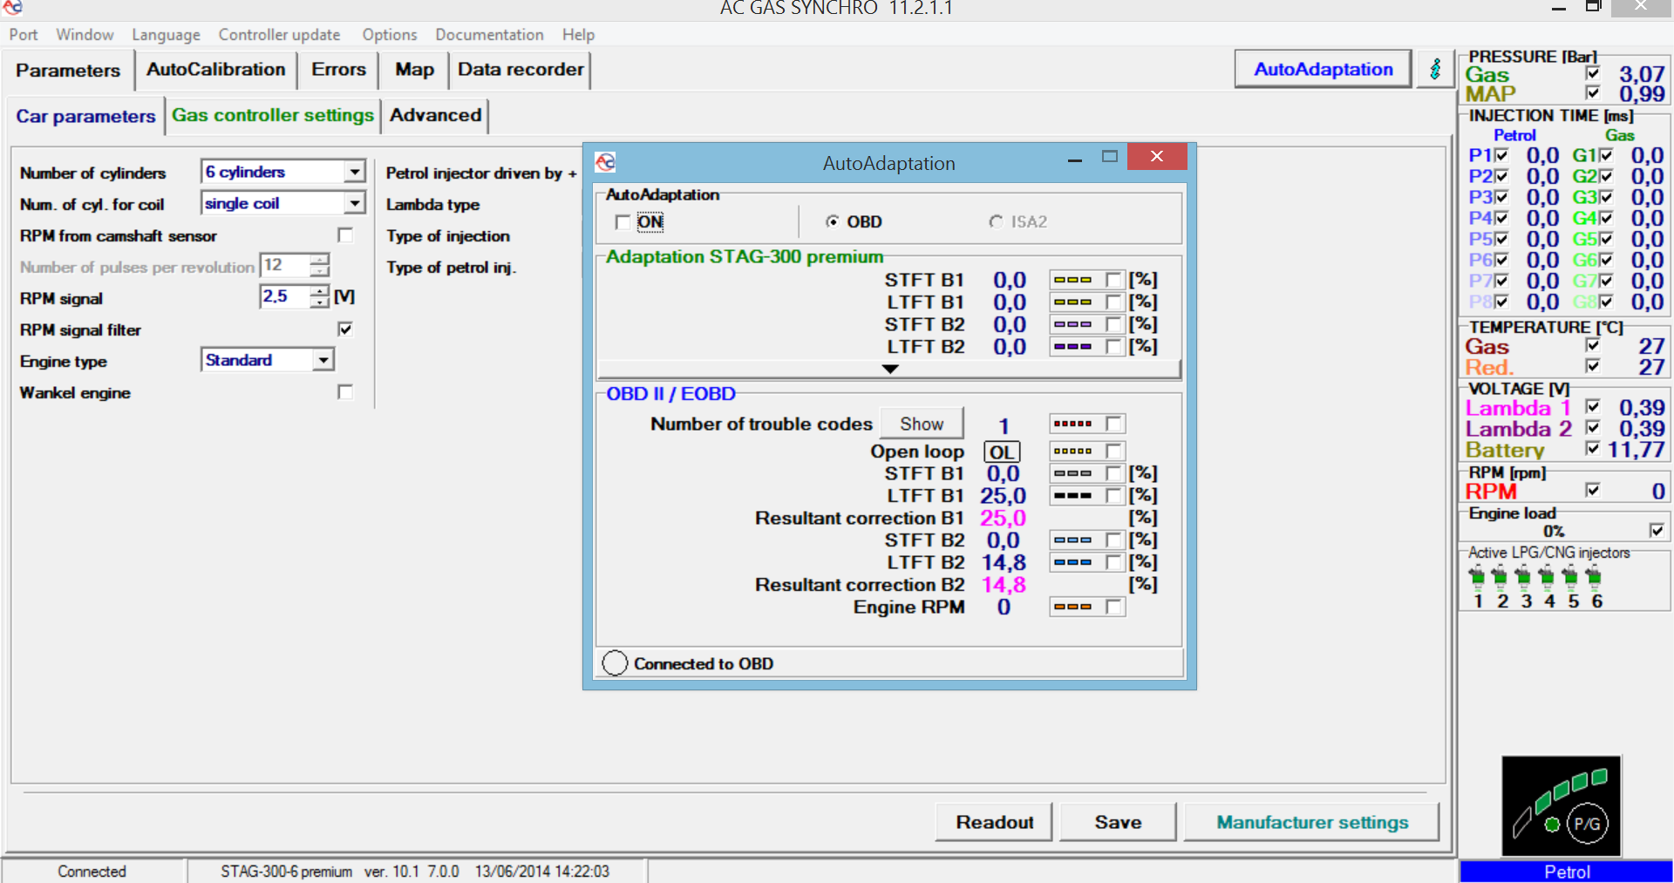Click active LPG/CNG injector icon number 6
Image resolution: width=1674 pixels, height=883 pixels.
[x=1594, y=576]
